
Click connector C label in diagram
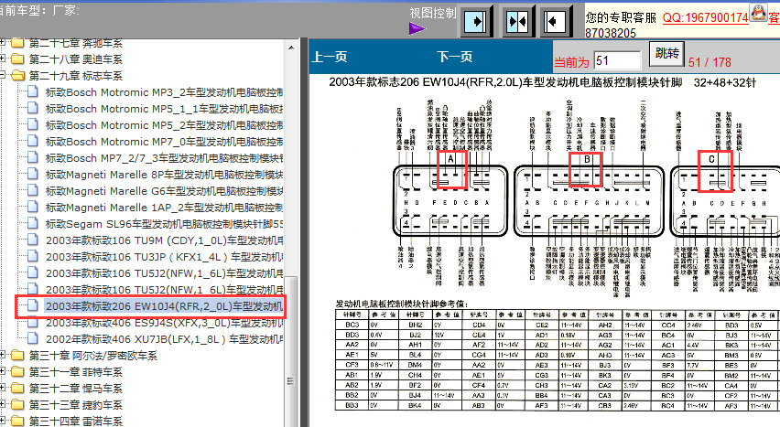point(711,159)
